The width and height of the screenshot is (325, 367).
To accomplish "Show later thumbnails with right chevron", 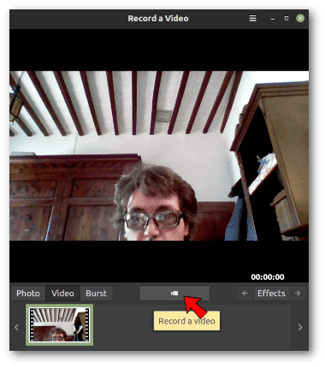I will [300, 328].
